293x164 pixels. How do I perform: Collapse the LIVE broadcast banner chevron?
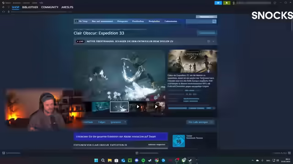tap(213, 41)
